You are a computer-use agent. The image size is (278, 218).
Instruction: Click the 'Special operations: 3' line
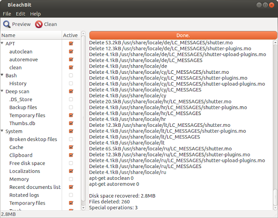pyautogui.click(x=113, y=208)
